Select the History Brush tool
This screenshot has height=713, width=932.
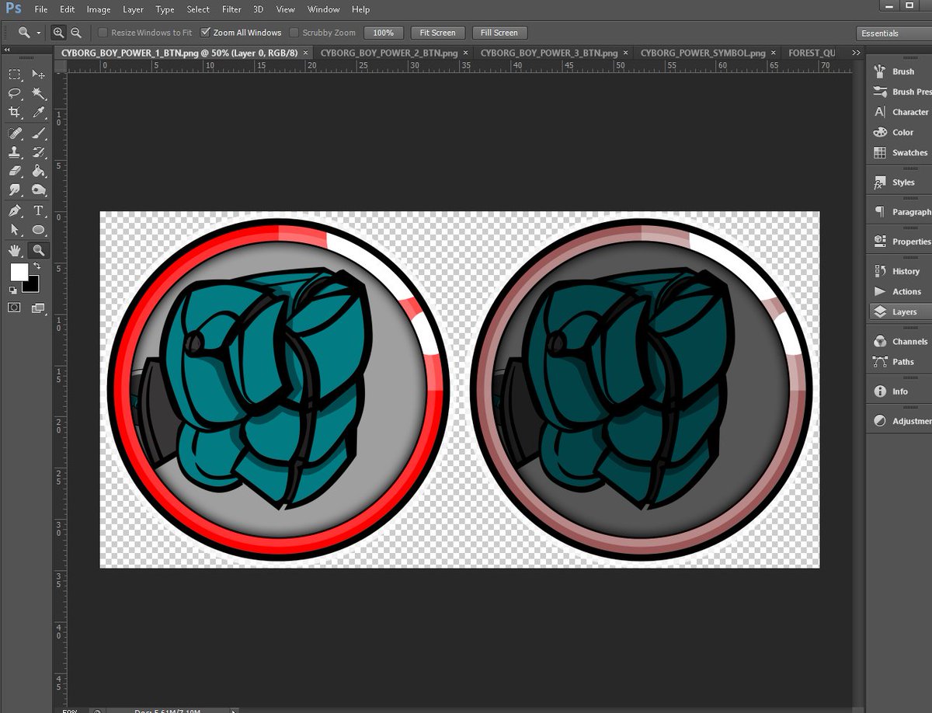38,152
